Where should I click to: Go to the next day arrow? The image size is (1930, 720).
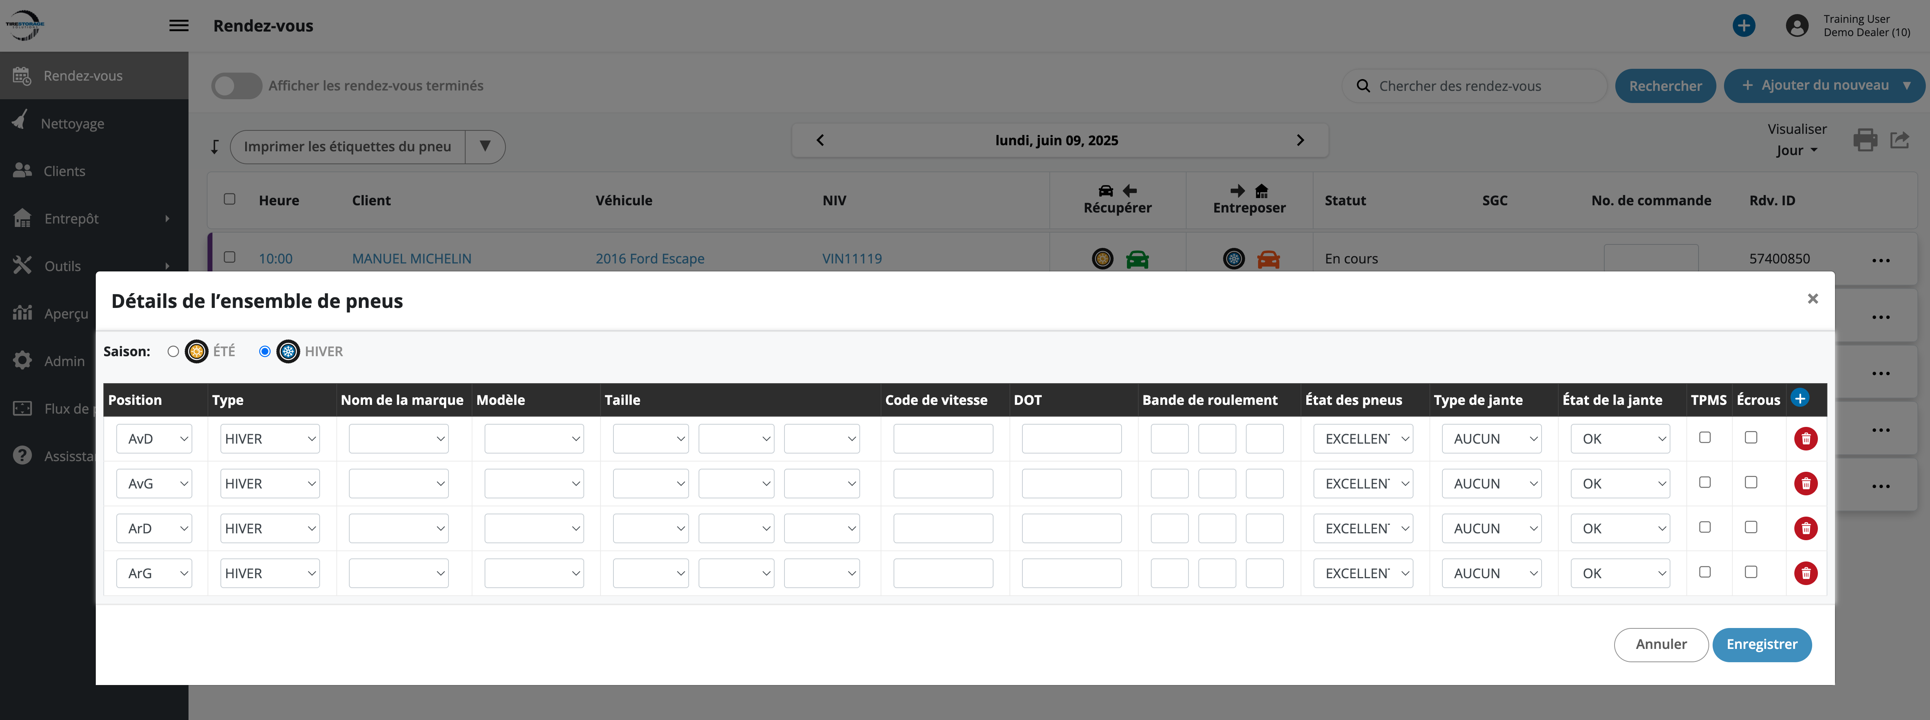click(x=1300, y=140)
